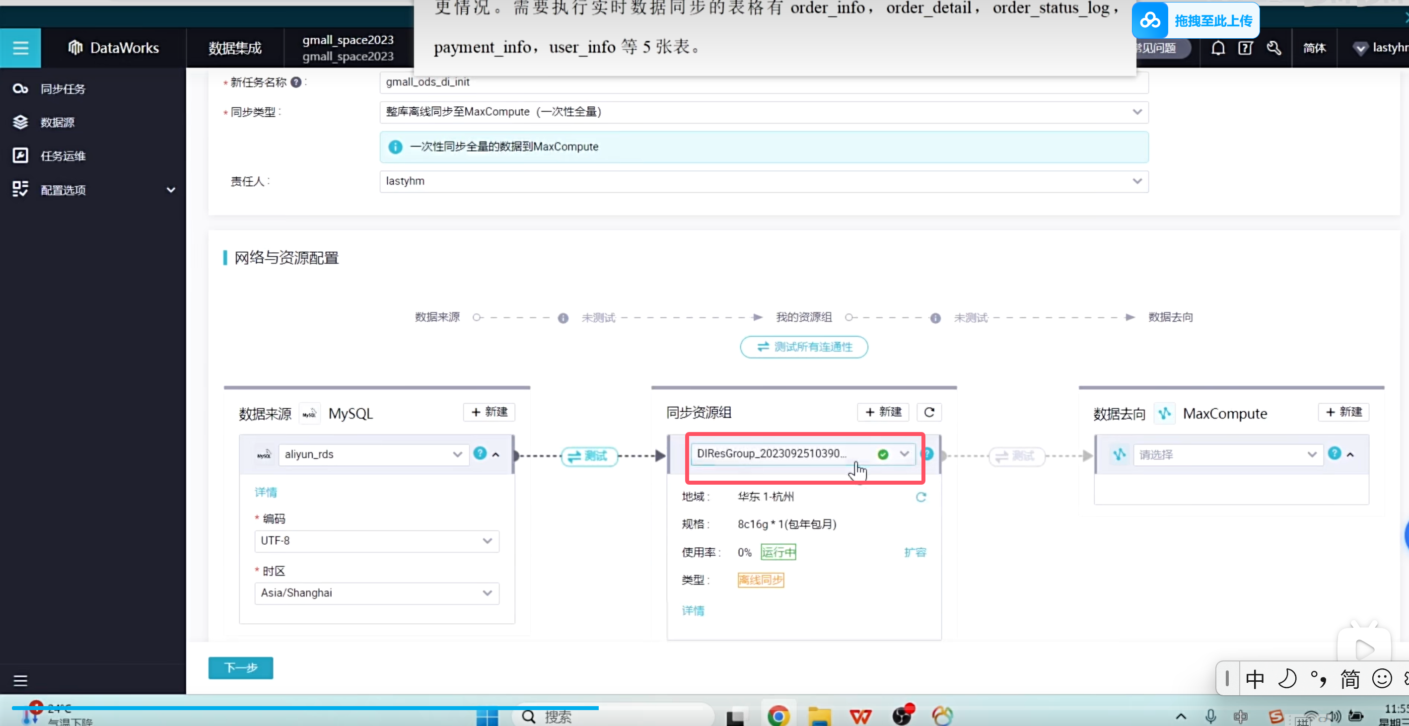Click the wrench tool icon in header
Image resolution: width=1409 pixels, height=726 pixels.
pos(1274,48)
